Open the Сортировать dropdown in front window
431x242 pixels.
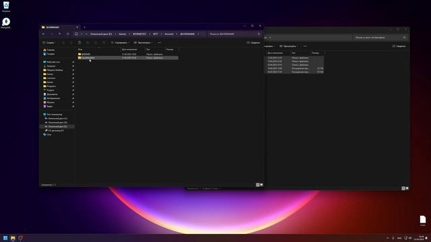[x=120, y=43]
